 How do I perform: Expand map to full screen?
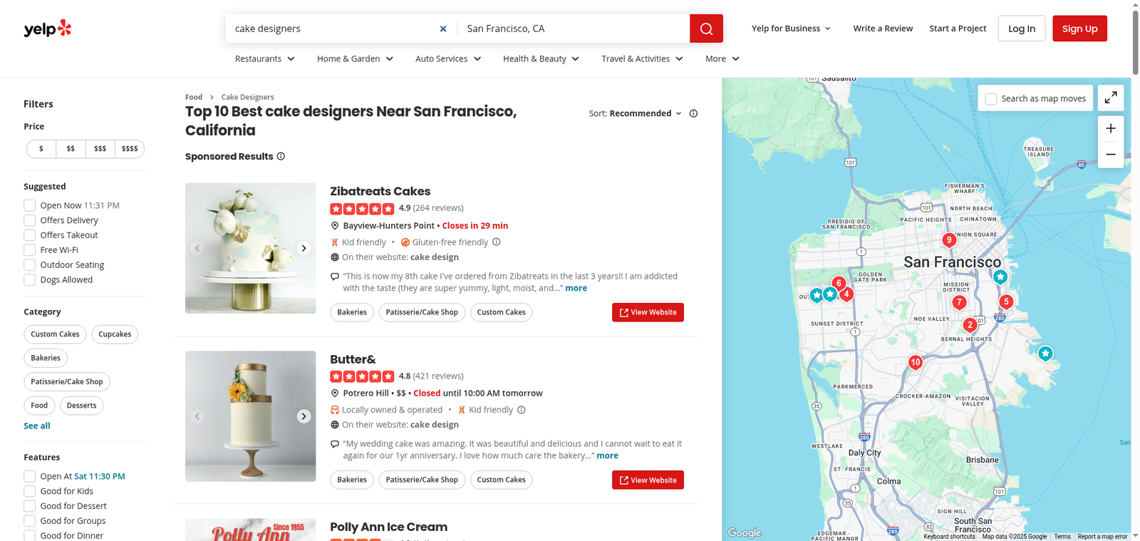click(1111, 98)
